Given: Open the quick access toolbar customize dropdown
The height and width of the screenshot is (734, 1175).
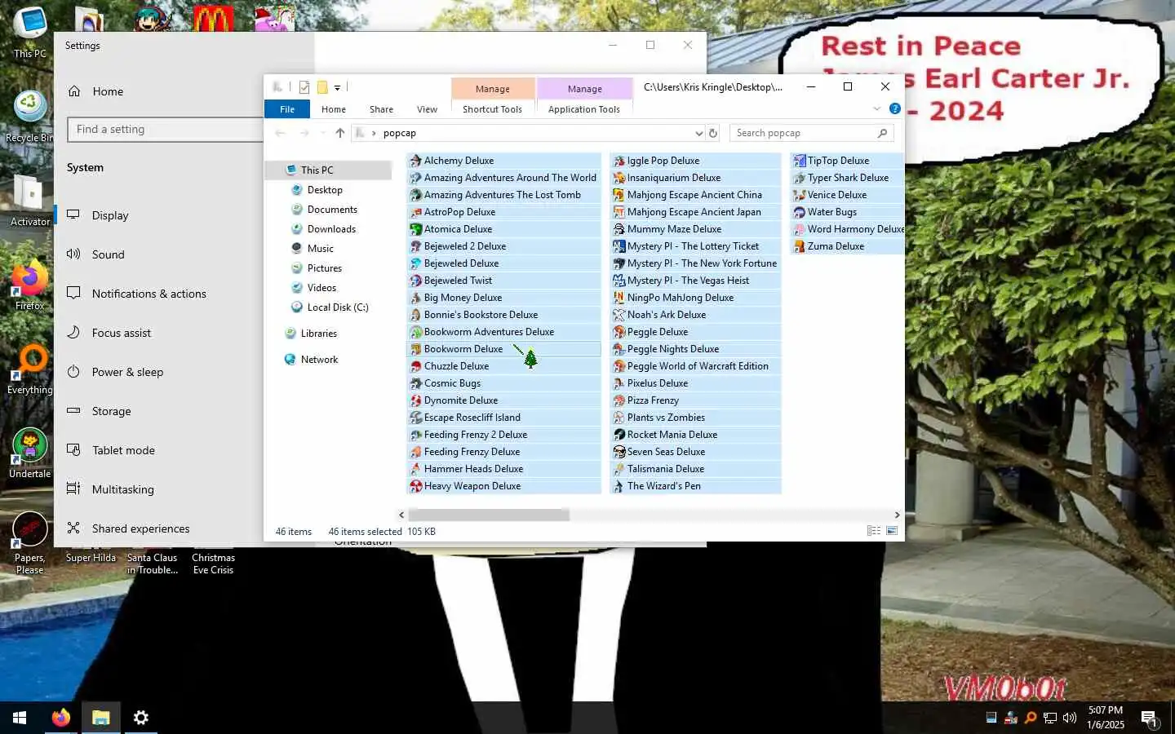Looking at the screenshot, I should point(337,87).
